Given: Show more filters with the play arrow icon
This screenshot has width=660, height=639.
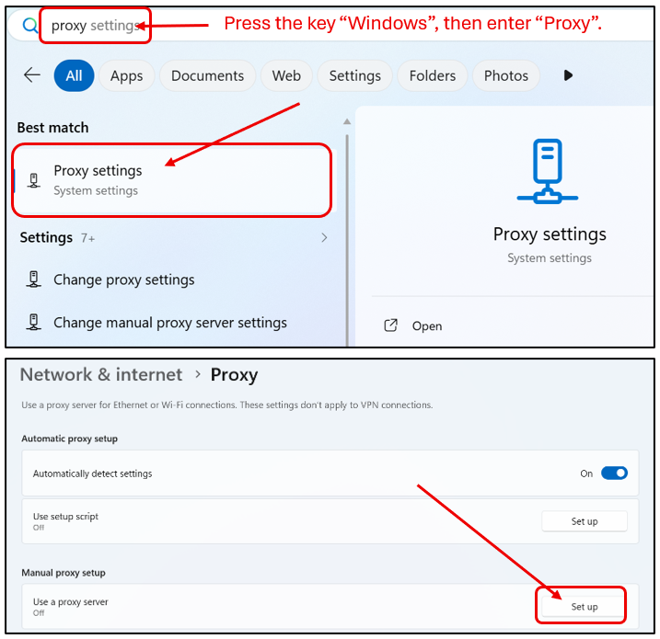Looking at the screenshot, I should point(568,75).
